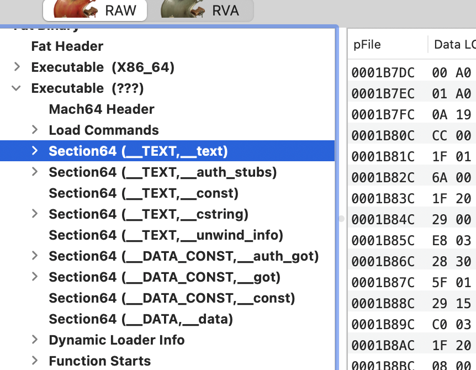476x370 pixels.
Task: Expand Executable (X86_64) node
Action: (17, 67)
